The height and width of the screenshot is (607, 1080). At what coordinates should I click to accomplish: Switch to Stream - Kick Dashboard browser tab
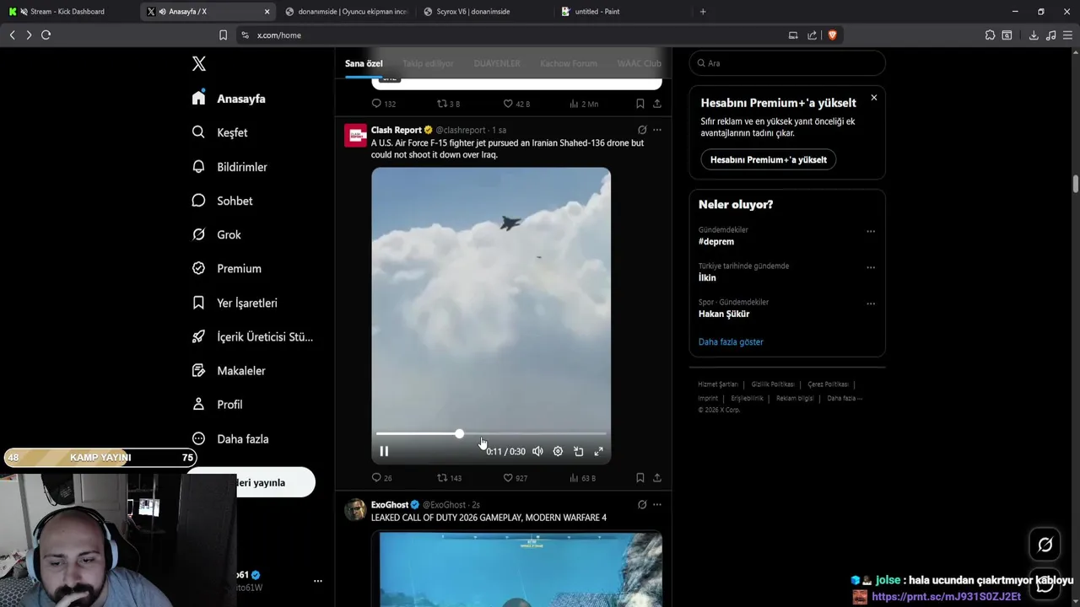[67, 12]
